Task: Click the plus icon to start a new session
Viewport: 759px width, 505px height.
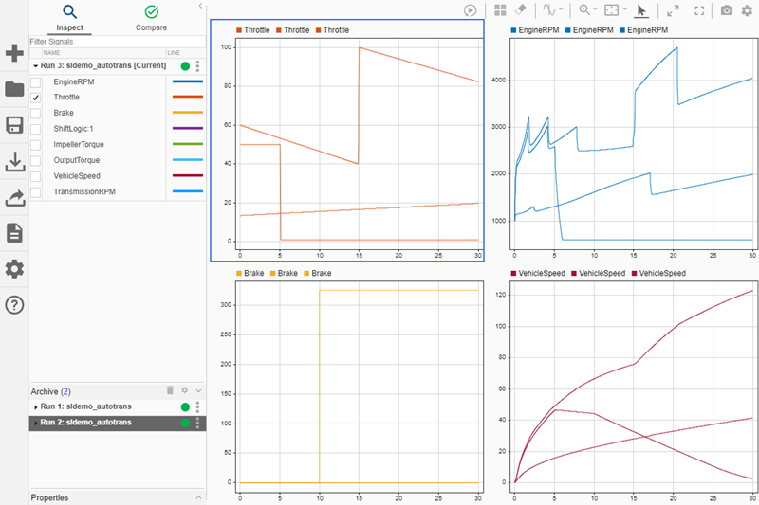Action: point(14,53)
